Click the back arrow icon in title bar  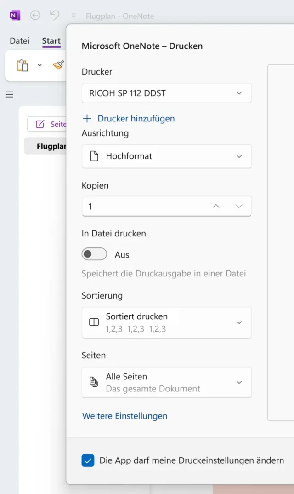[35, 16]
